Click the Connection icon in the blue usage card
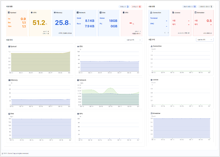Screen dimensions: 220x157 [x=151, y=12]
